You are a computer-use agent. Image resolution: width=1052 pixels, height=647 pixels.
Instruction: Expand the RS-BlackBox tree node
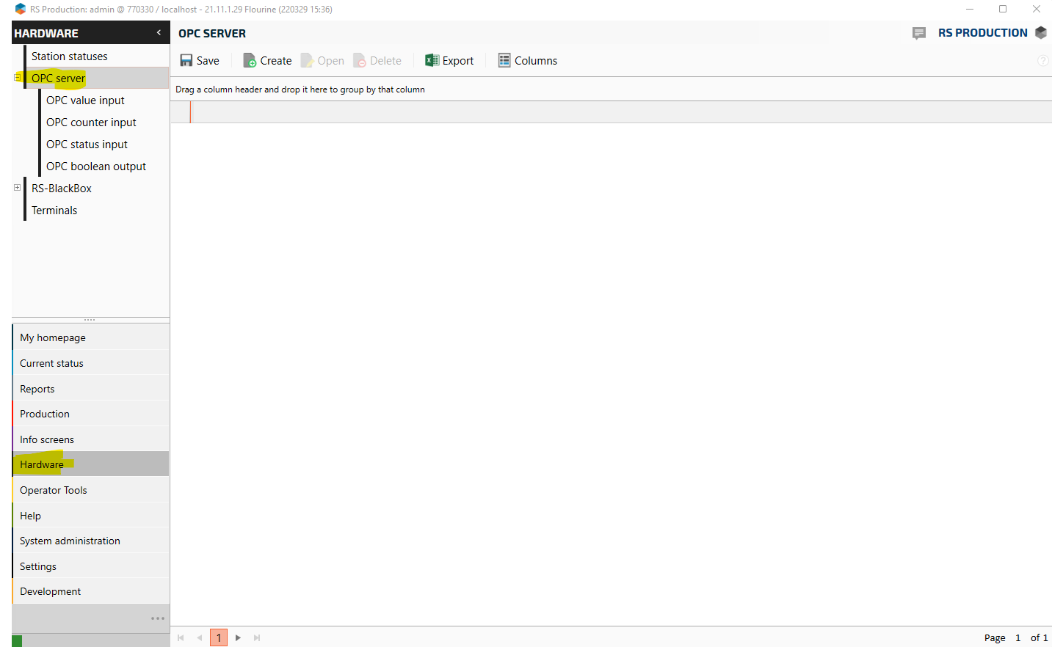(18, 188)
